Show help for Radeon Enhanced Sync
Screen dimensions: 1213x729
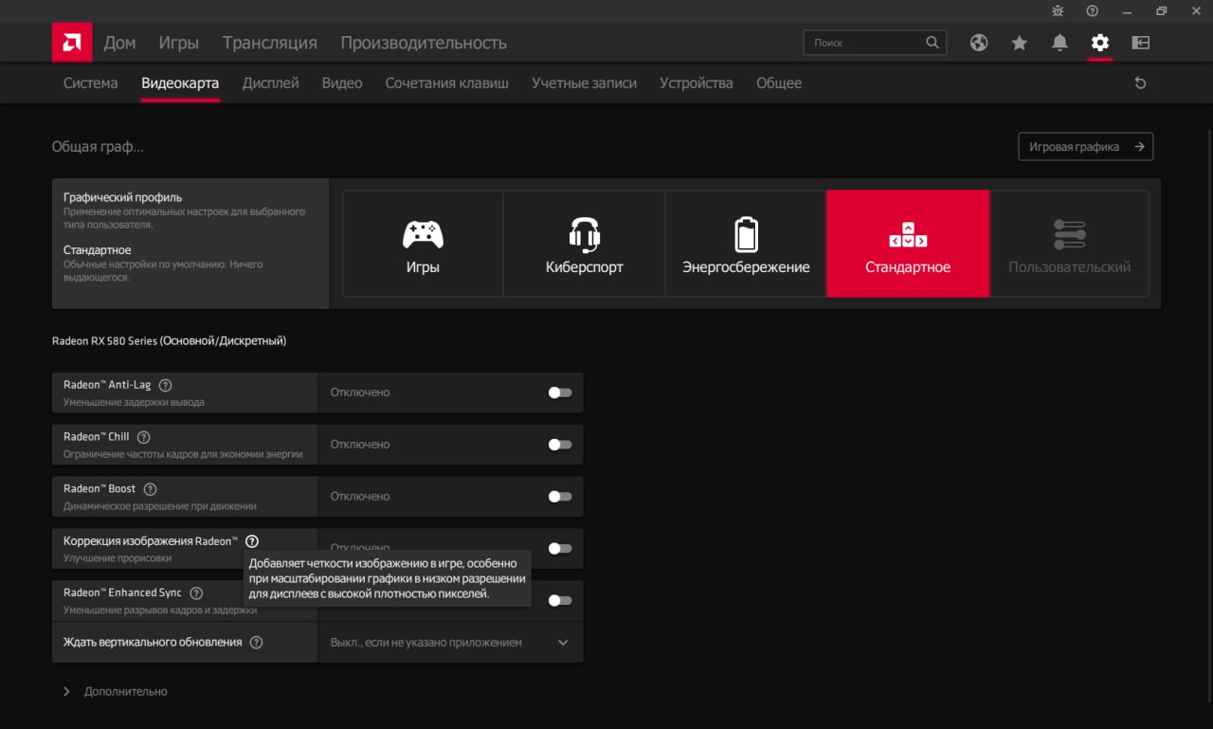[196, 593]
